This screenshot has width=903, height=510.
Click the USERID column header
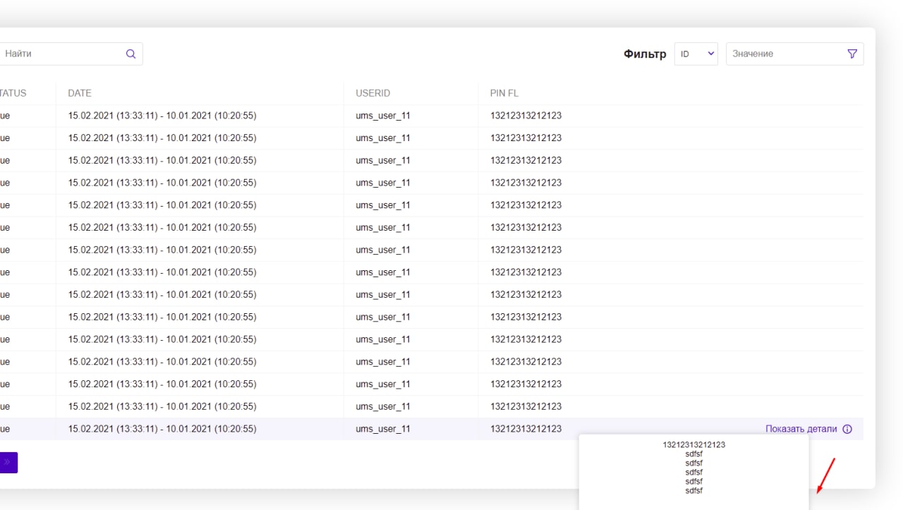pyautogui.click(x=373, y=93)
